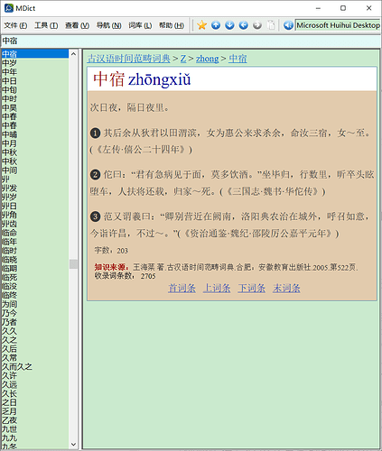The image size is (382, 451).
Task: Select 乃今 in the word list
Action: coord(35,313)
